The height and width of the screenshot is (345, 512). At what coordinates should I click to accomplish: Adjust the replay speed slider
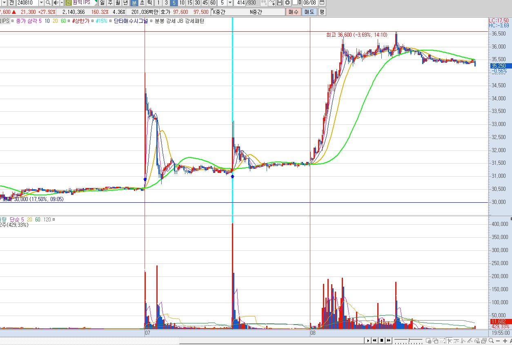[409, 340]
